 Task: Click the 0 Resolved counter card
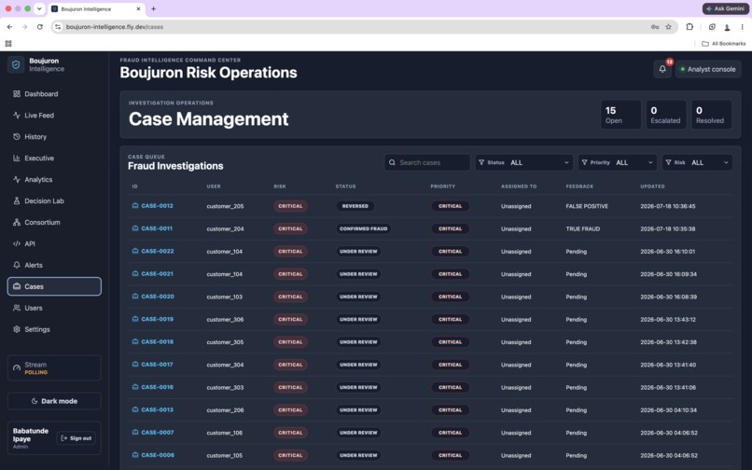pos(711,115)
